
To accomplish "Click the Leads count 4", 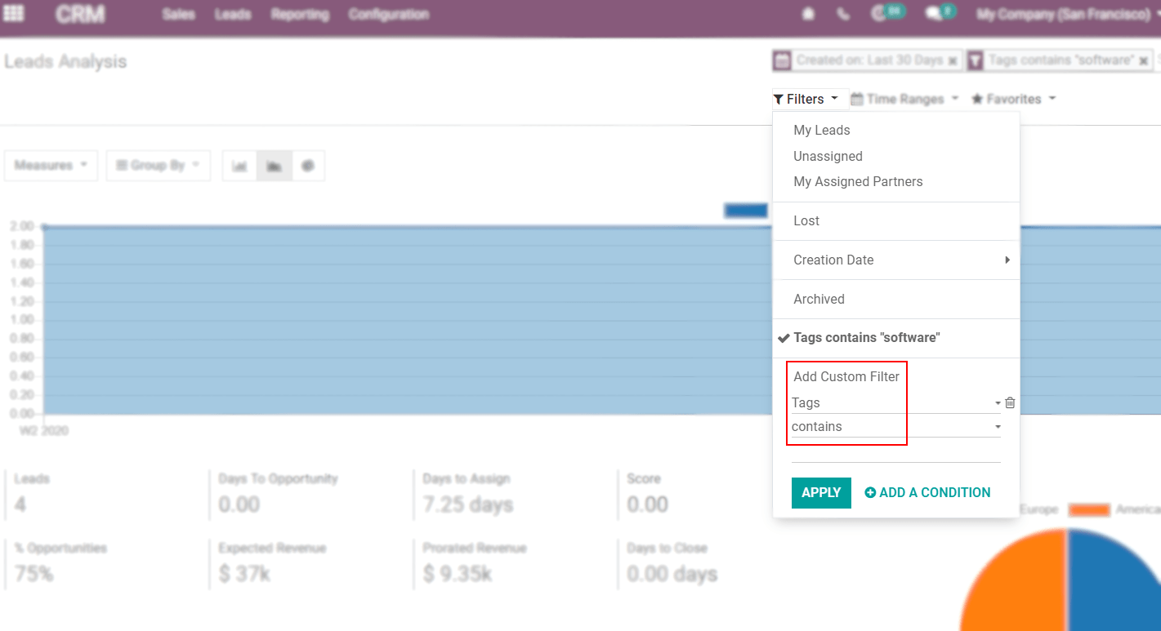I will 20,504.
